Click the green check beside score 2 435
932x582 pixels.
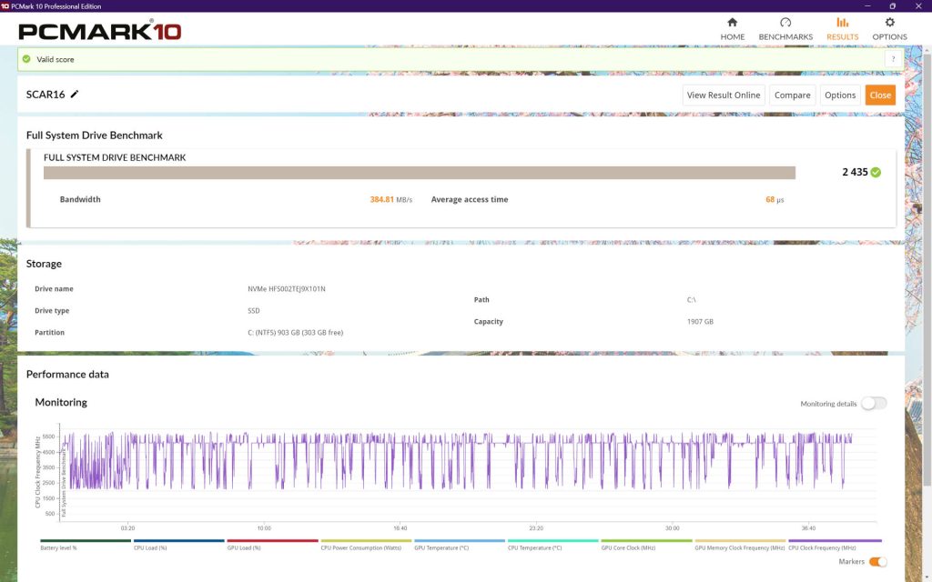876,172
